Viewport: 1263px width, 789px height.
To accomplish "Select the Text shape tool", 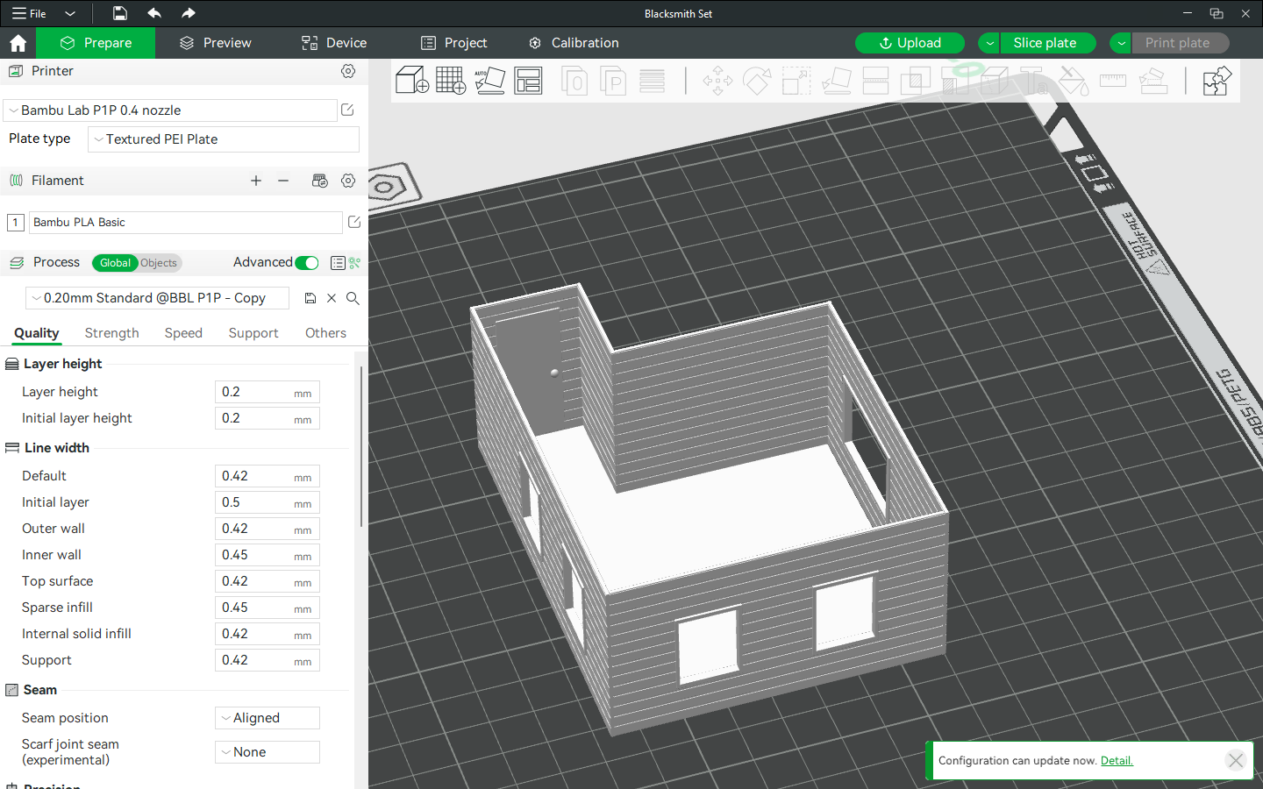I will [1034, 81].
